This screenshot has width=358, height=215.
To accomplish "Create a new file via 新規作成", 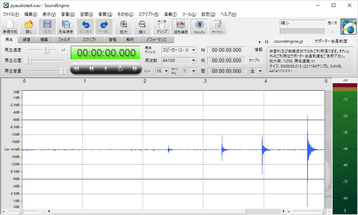I will 10,27.
